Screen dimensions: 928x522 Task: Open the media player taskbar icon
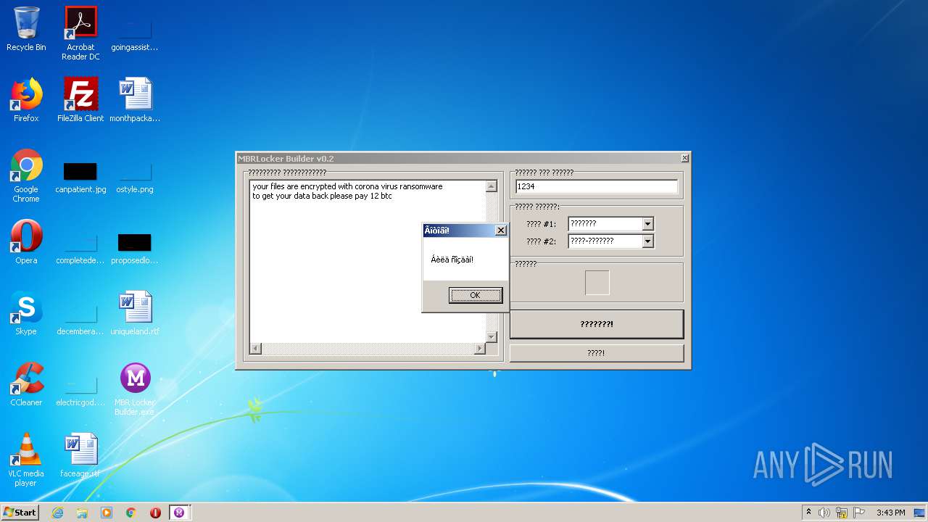click(107, 513)
